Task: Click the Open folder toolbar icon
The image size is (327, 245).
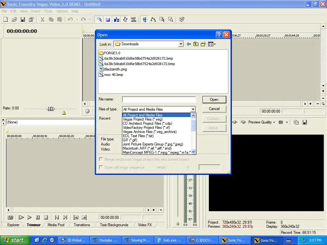Action: [x=14, y=19]
